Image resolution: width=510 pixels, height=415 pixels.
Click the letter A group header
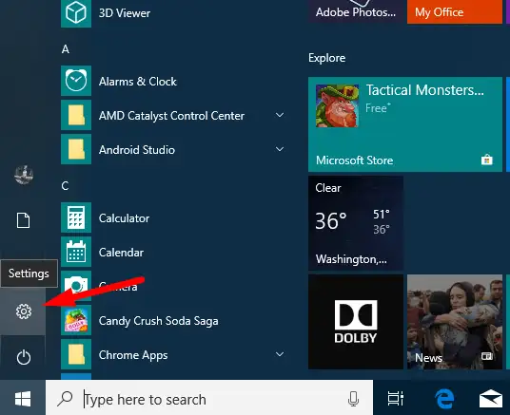[x=66, y=49]
